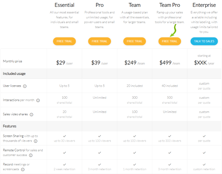The width and height of the screenshot is (222, 174).
Task: Click the Essential plan FREE TRIAL button
Action: (x=64, y=41)
